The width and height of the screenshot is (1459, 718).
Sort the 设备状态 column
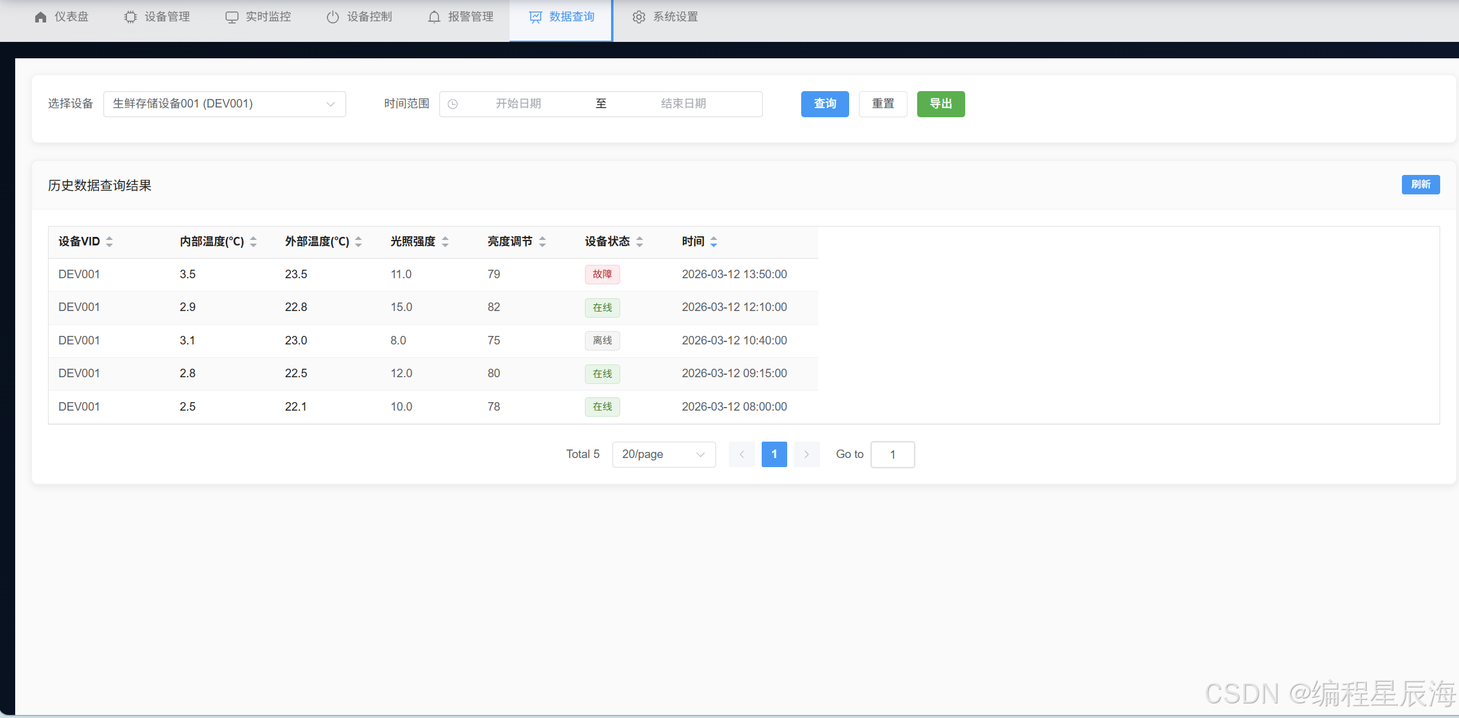[640, 242]
